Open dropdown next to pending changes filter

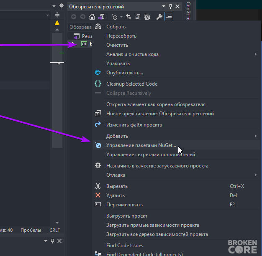tap(121, 17)
